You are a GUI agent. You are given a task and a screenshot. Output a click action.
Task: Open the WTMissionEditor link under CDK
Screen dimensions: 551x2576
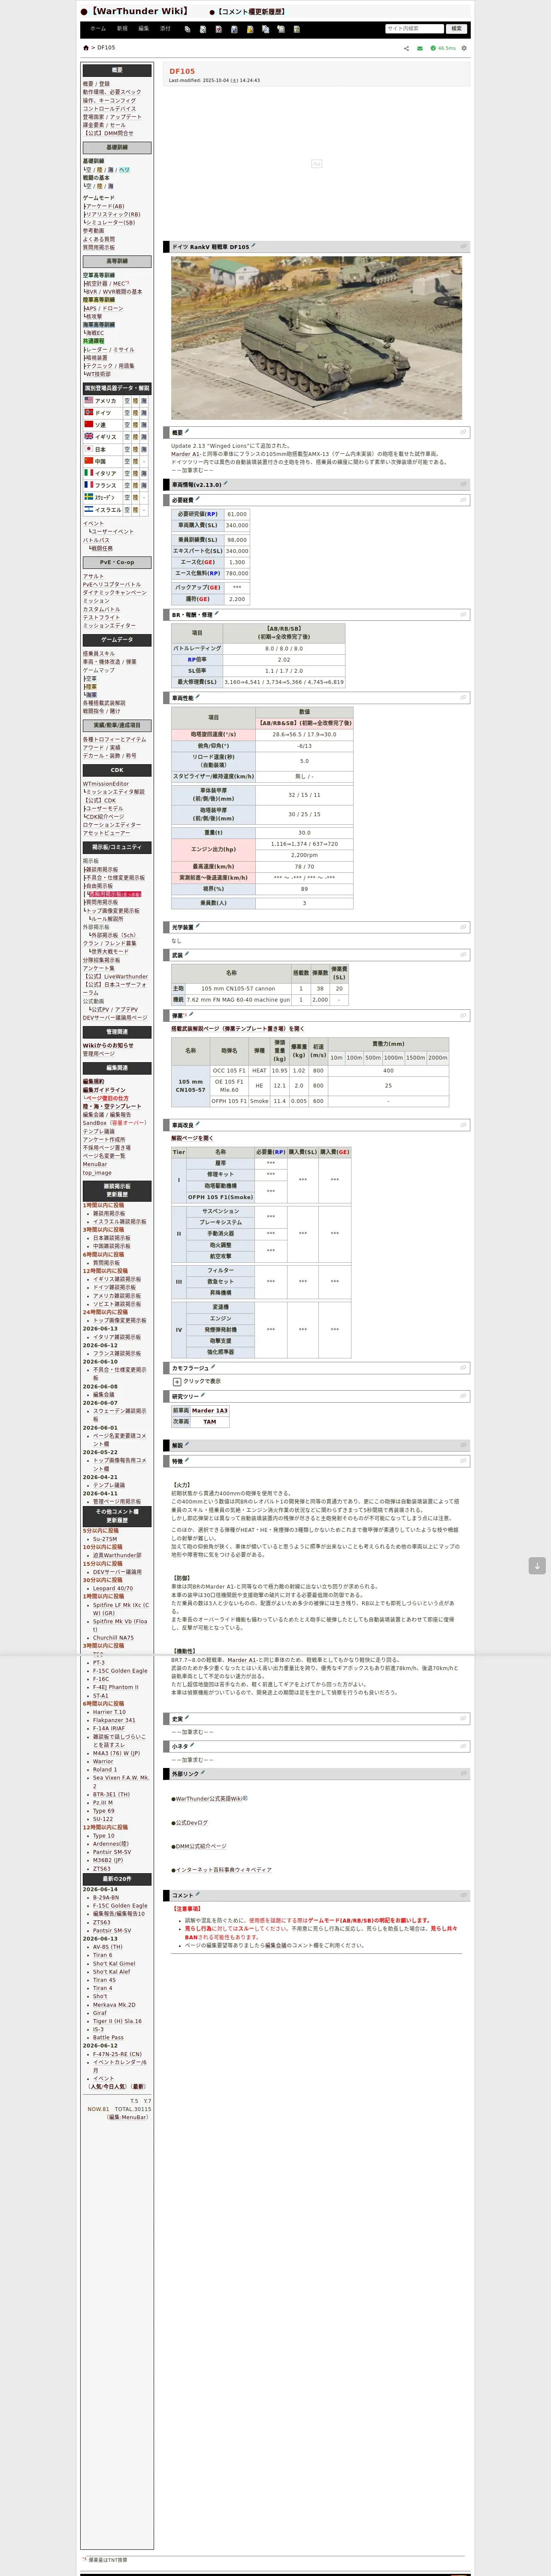tap(106, 784)
